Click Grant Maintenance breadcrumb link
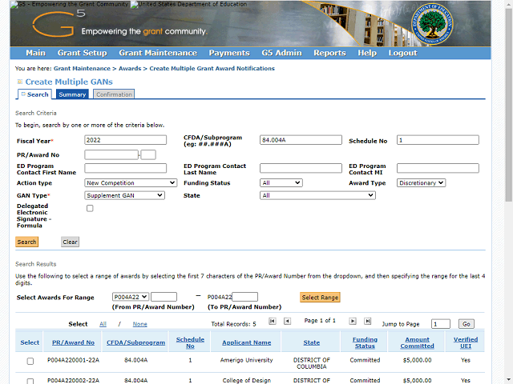This screenshot has height=384, width=513. 82,69
